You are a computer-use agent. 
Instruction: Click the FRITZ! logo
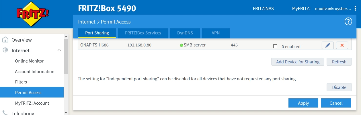click(29, 14)
